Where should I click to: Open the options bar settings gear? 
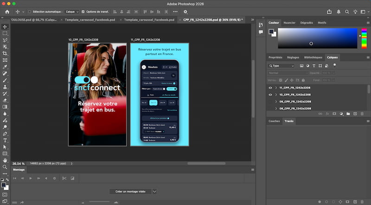tap(185, 12)
